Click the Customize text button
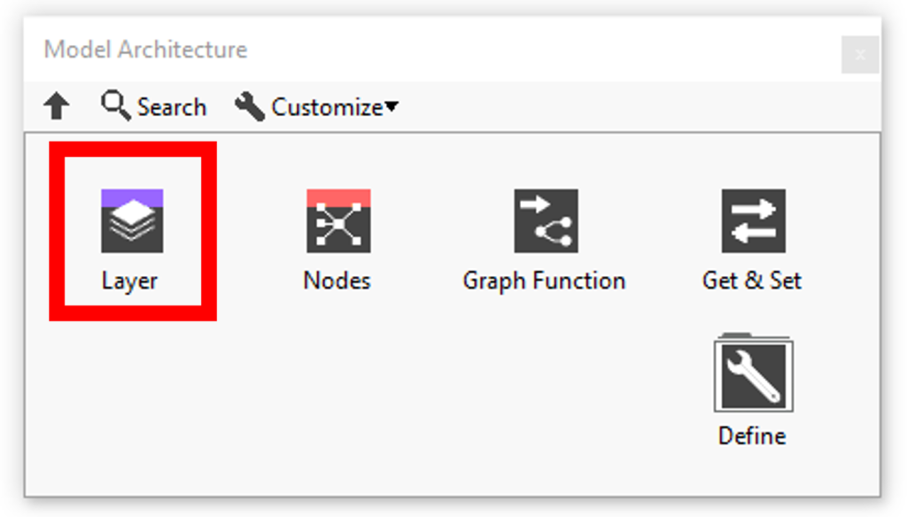Screen dimensions: 907x517 [x=327, y=108]
